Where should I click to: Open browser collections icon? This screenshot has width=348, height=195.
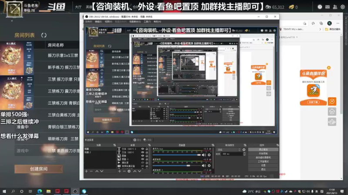pos(321,23)
